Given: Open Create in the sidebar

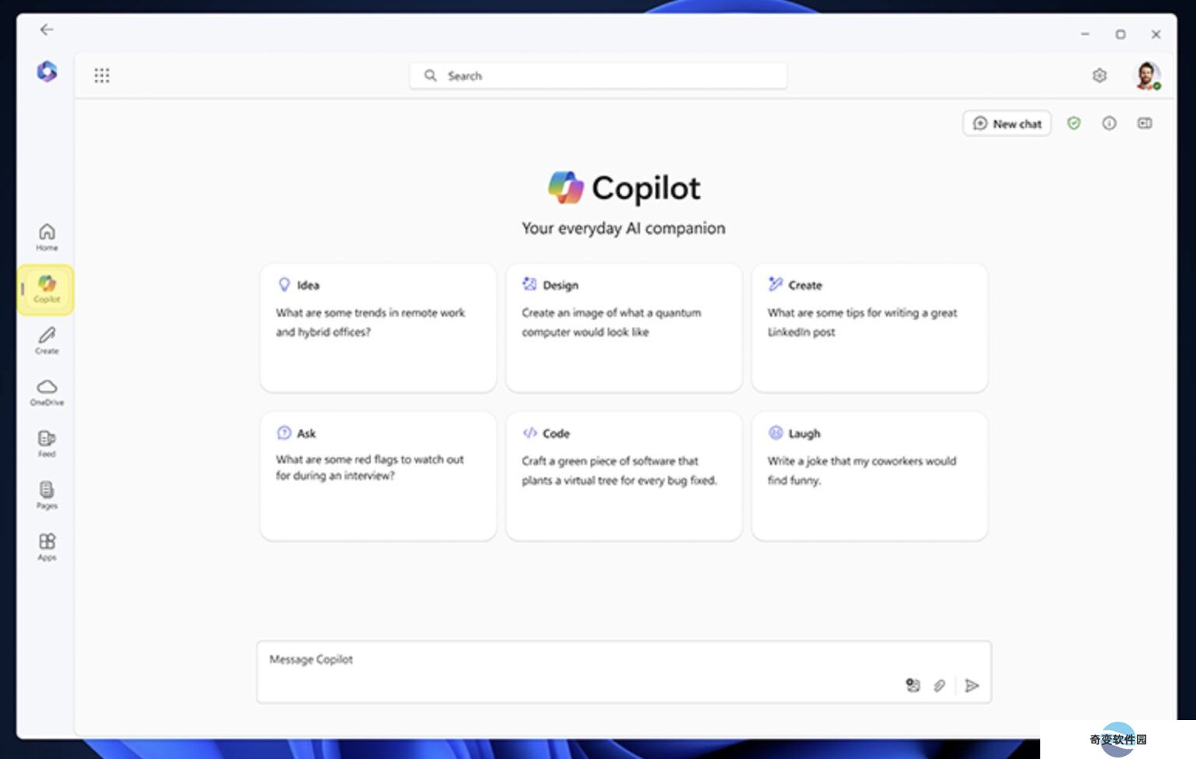Looking at the screenshot, I should click(x=47, y=341).
